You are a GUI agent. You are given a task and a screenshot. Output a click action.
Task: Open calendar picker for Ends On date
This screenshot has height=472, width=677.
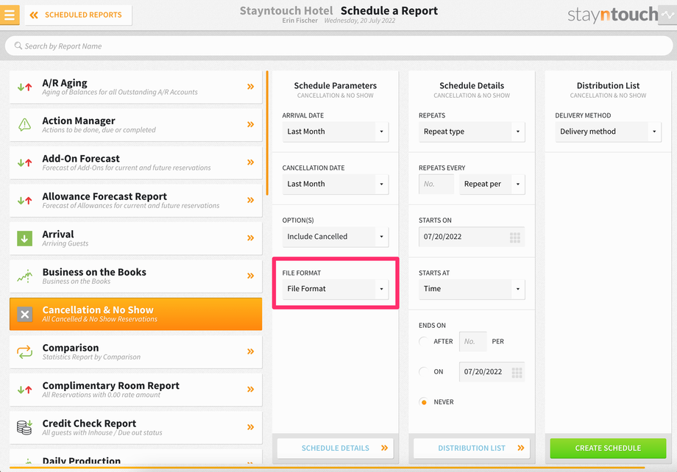(517, 372)
